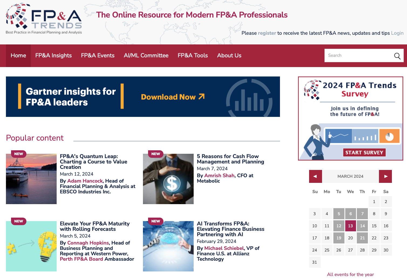Click the search magnifier icon
Viewport: 407px width, 279px height.
[397, 56]
